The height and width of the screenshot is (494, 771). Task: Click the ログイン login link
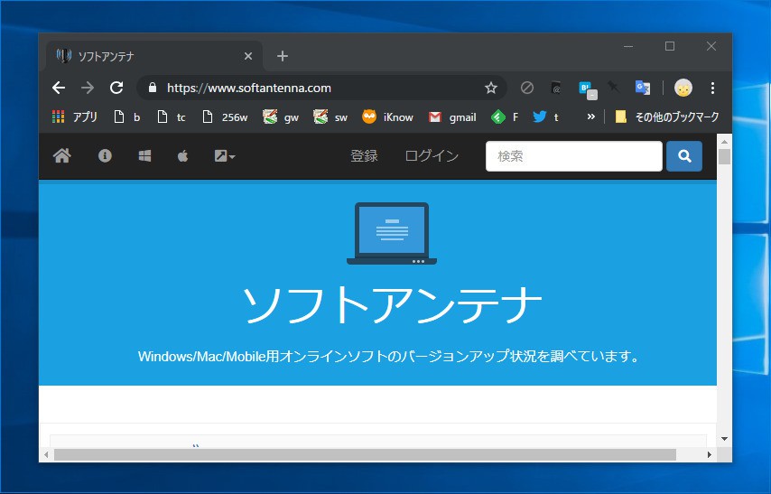click(x=432, y=156)
